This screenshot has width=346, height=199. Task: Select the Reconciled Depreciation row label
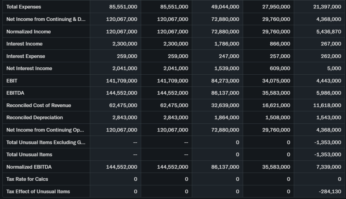pyautogui.click(x=34, y=118)
